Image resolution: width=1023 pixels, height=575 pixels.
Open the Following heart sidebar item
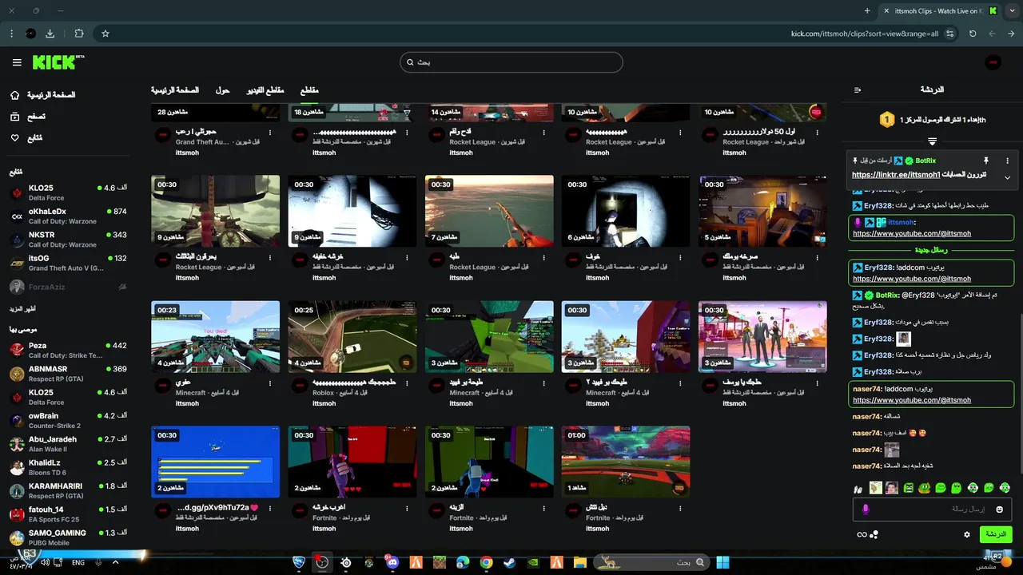point(26,138)
